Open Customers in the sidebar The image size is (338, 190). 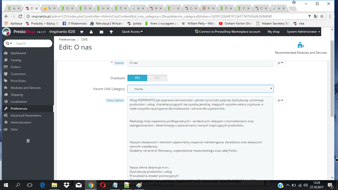18,74
